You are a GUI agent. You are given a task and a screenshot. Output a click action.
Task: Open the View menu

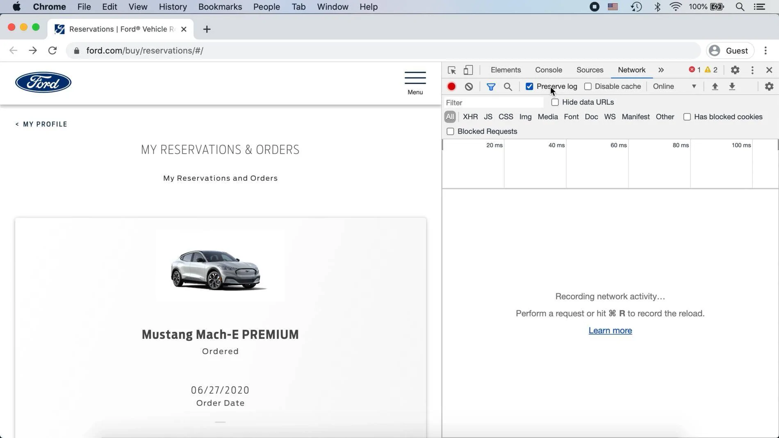pos(138,7)
